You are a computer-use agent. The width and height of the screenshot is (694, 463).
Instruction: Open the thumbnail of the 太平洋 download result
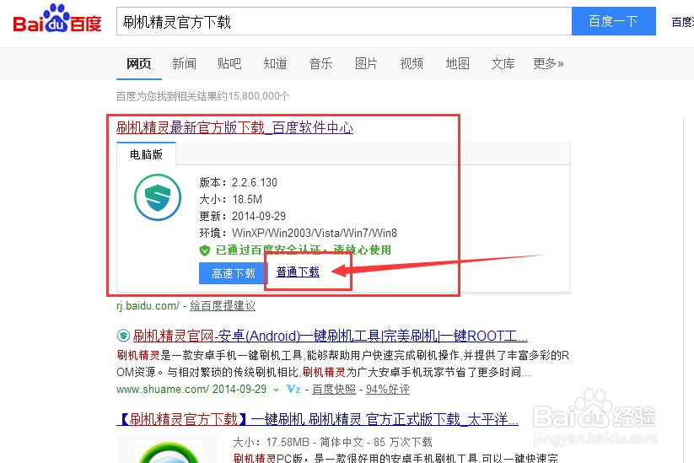[x=167, y=449]
